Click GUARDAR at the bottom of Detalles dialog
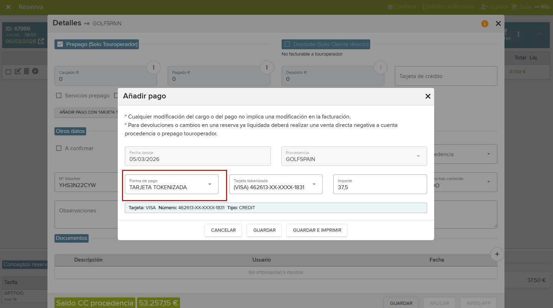The height and width of the screenshot is (308, 553). pos(401,303)
